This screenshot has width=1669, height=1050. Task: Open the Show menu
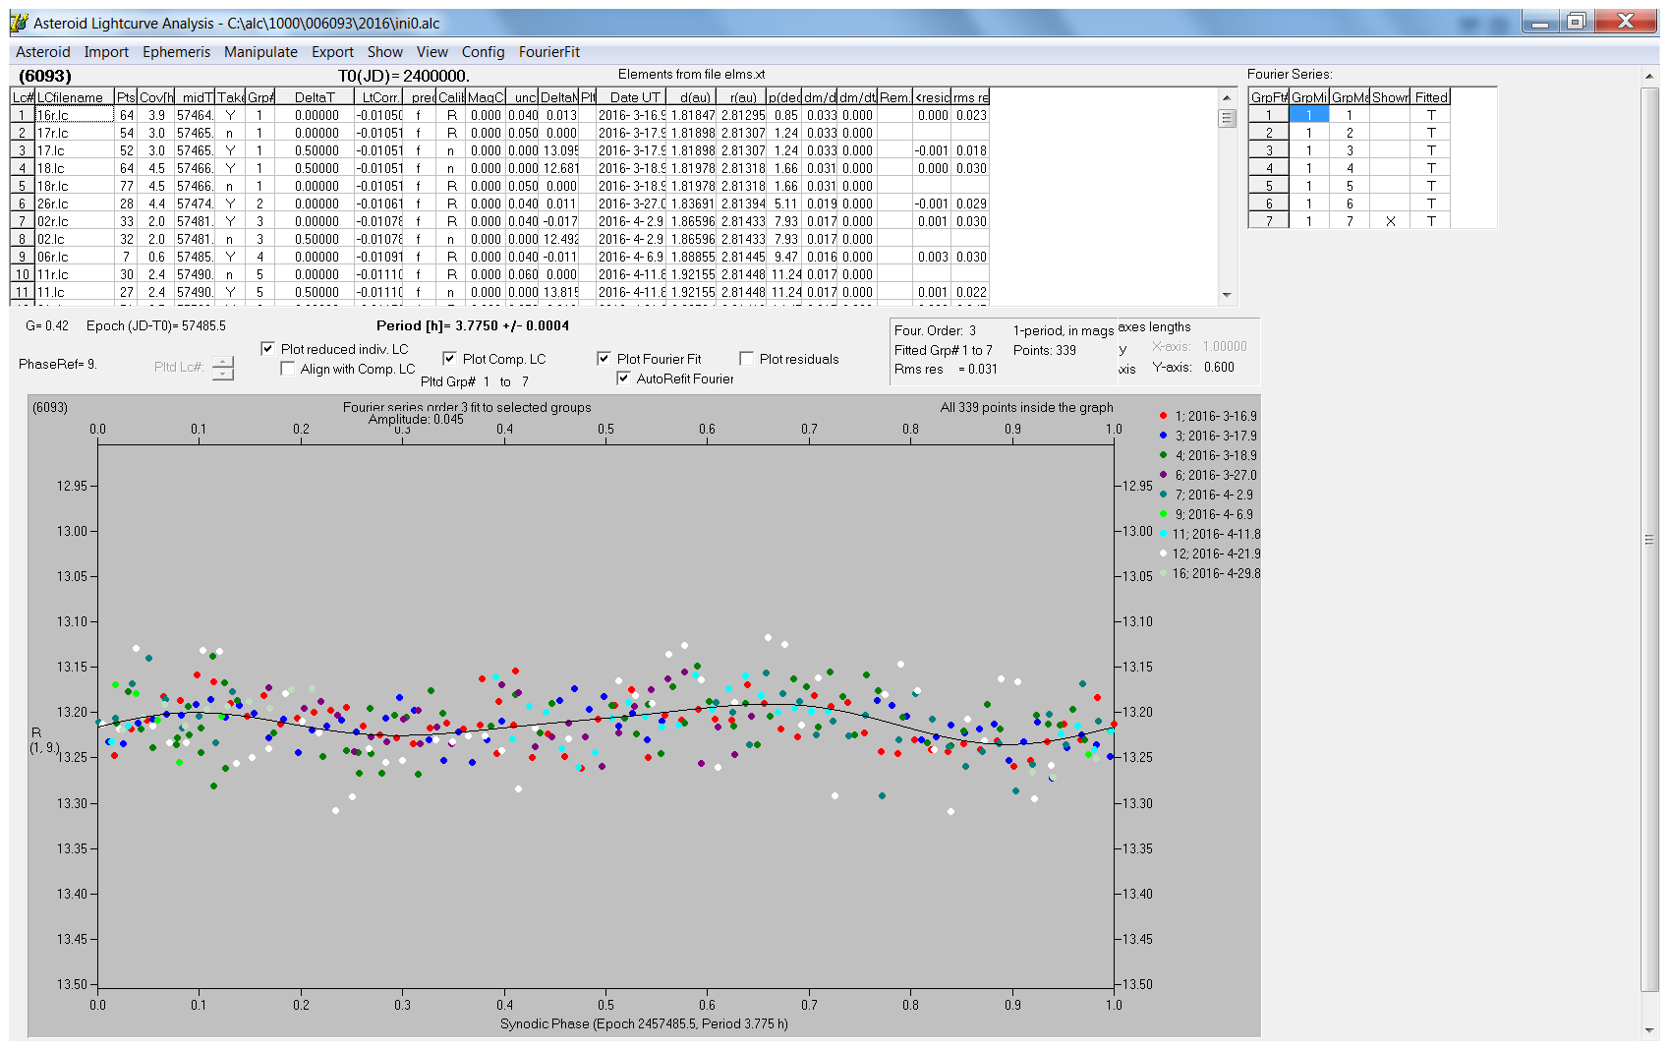(385, 52)
